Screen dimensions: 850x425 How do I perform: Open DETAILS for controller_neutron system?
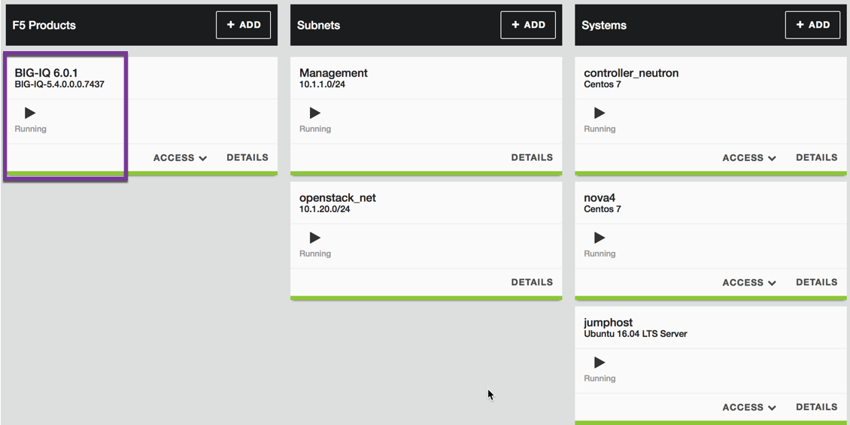816,157
